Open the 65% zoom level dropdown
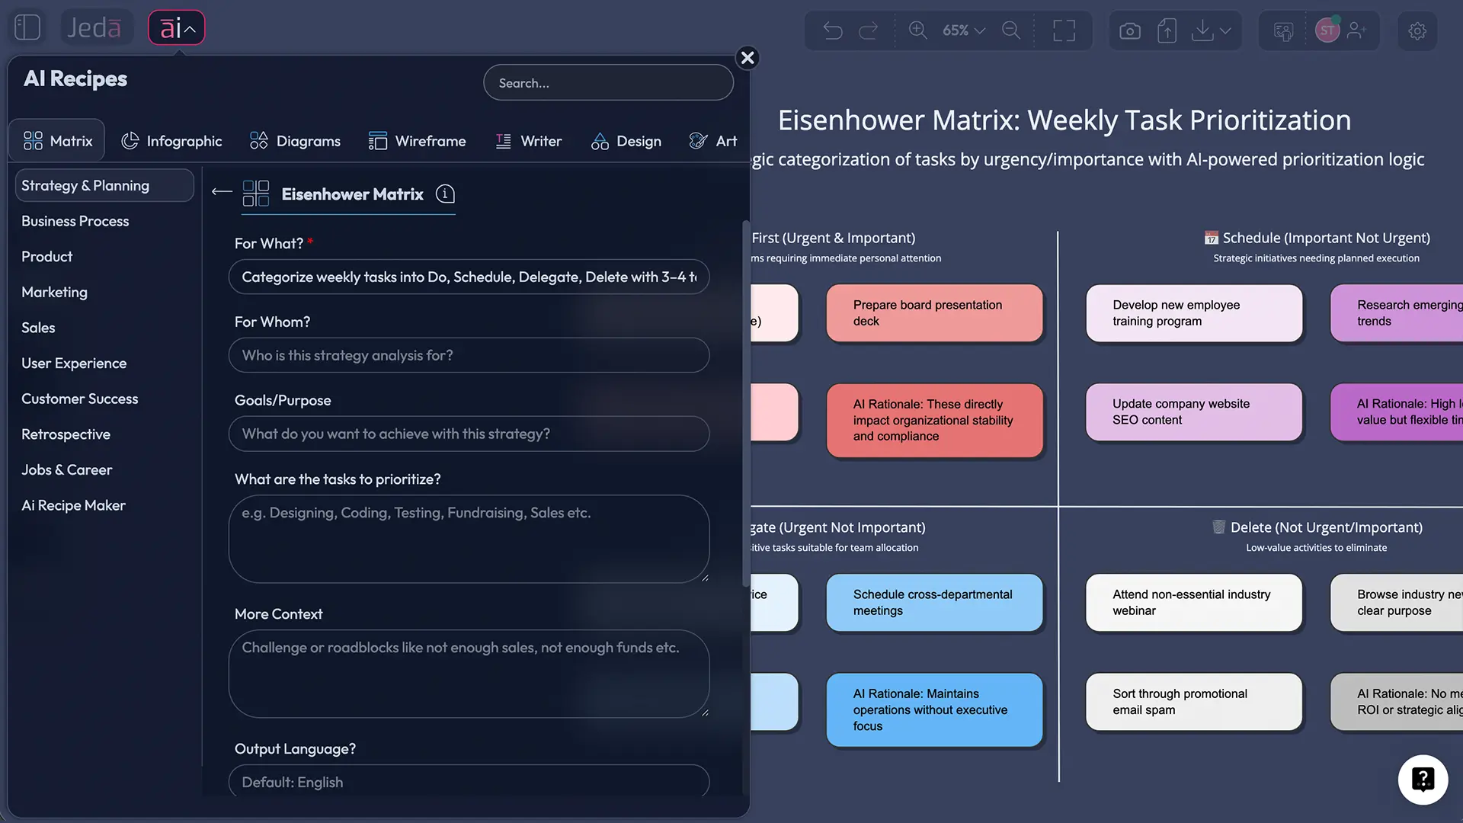1463x823 pixels. pos(963,30)
